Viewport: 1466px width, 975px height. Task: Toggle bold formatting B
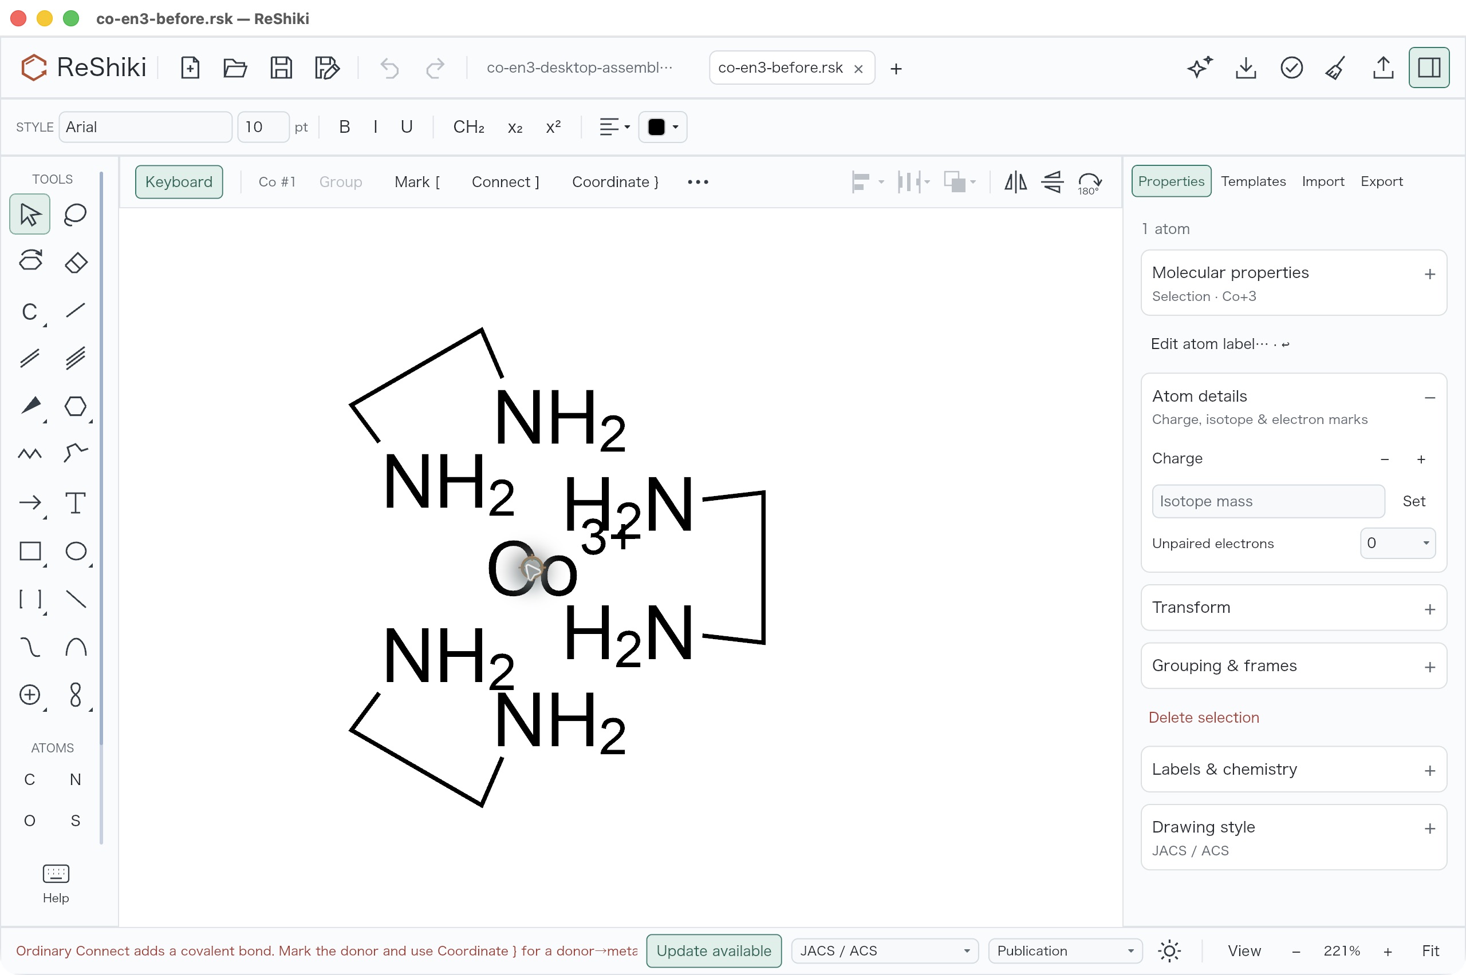(344, 127)
